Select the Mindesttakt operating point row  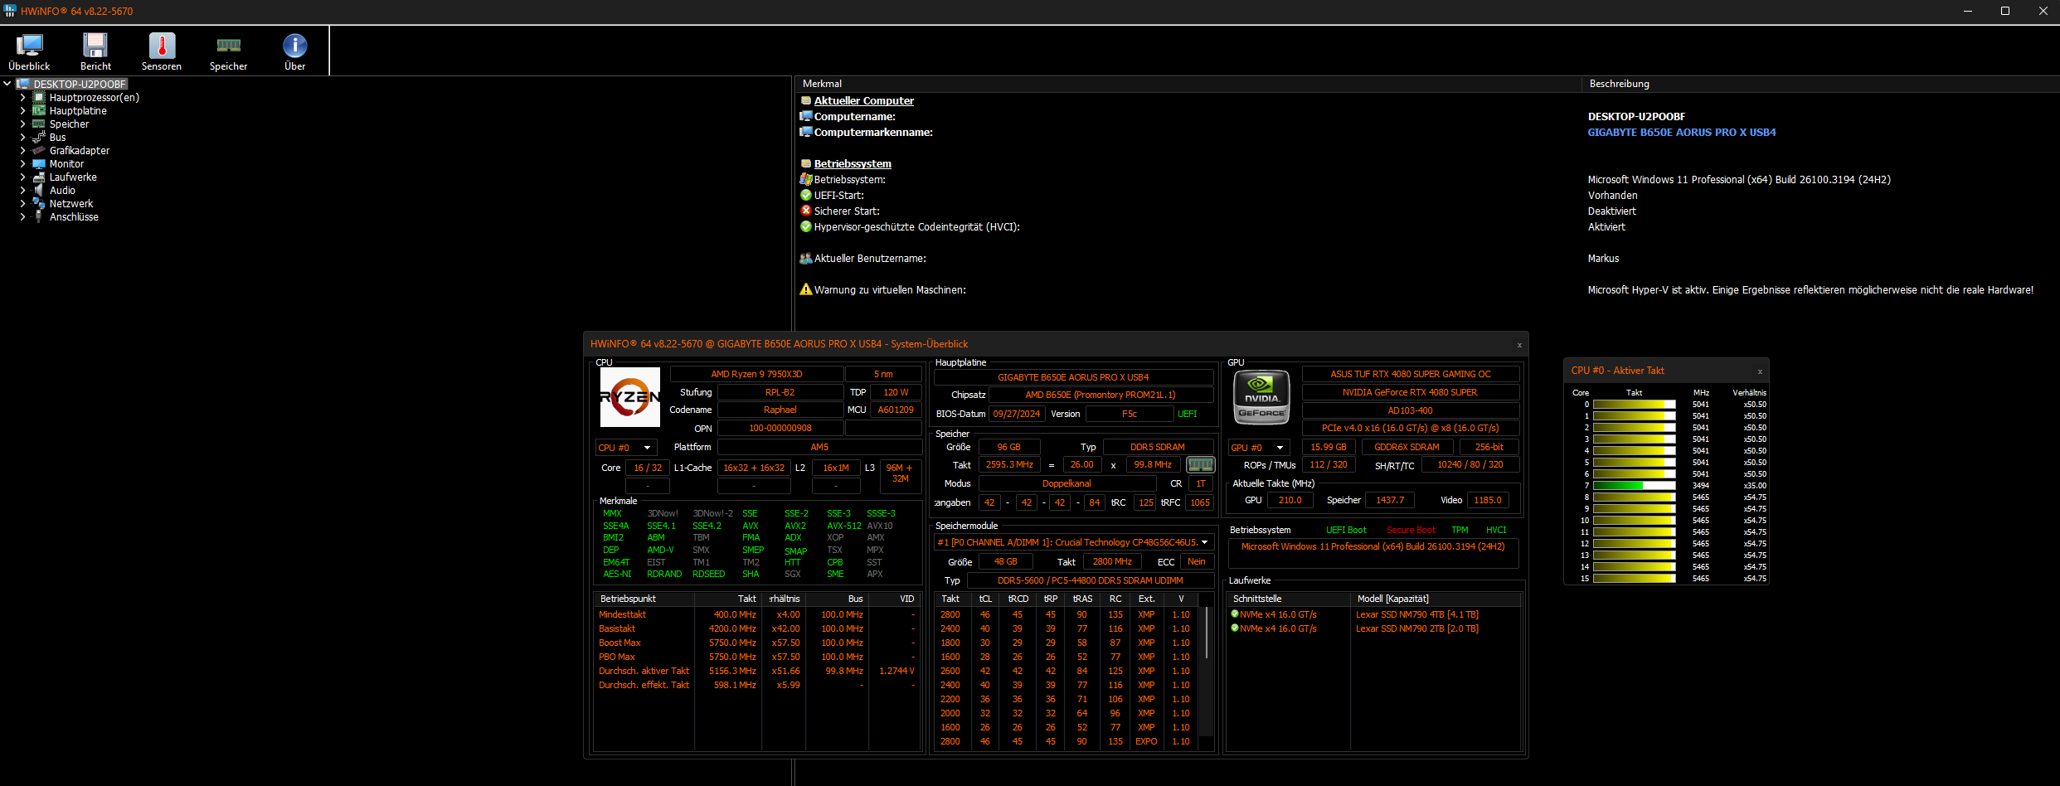[x=756, y=614]
